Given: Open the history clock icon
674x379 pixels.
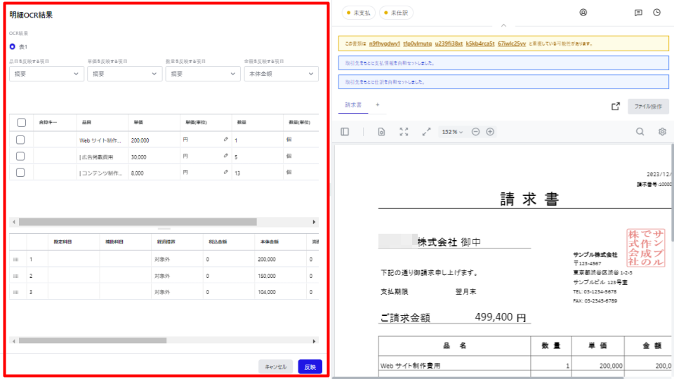Looking at the screenshot, I should pos(657,13).
